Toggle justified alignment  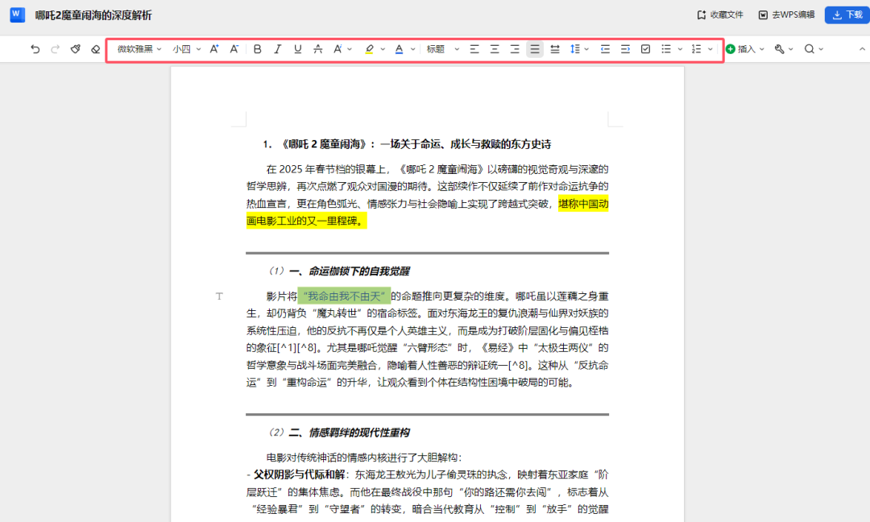(535, 49)
